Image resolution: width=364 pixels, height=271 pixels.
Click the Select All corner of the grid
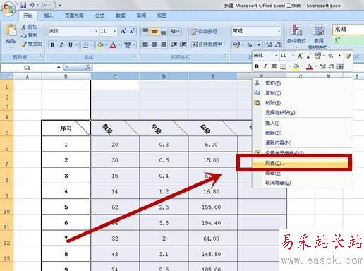(x=7, y=76)
